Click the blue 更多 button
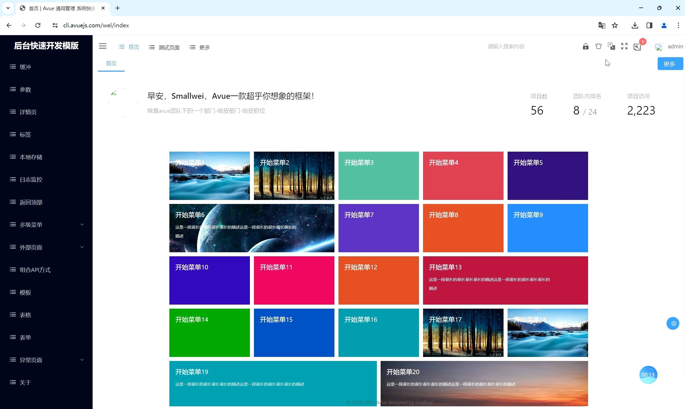Image resolution: width=685 pixels, height=409 pixels. pyautogui.click(x=670, y=64)
